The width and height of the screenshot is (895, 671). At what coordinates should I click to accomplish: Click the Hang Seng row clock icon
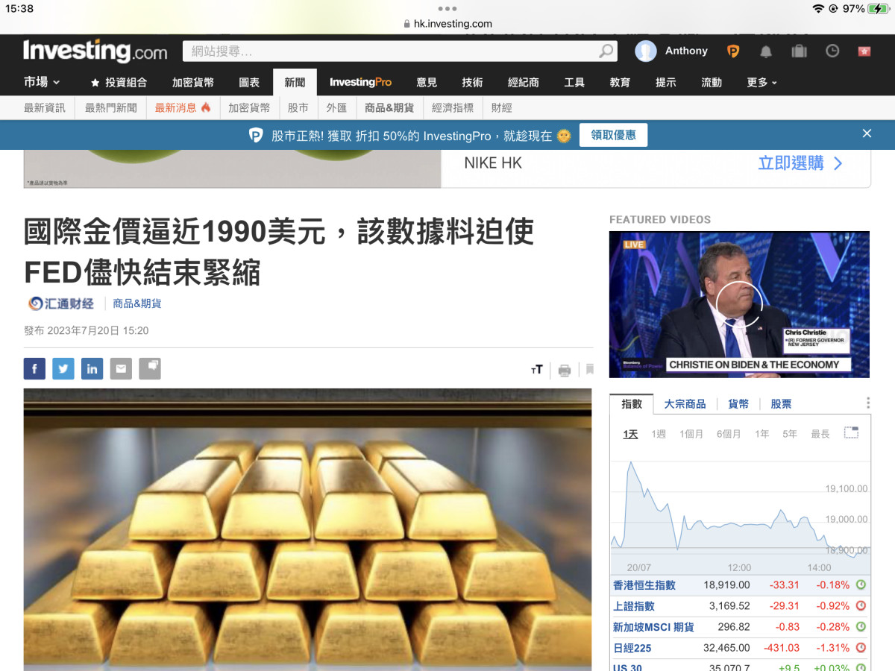tap(861, 585)
